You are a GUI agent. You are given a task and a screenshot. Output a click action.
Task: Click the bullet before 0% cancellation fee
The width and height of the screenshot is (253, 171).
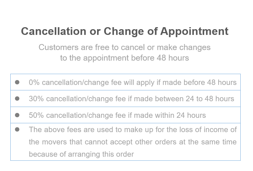pos(17,82)
